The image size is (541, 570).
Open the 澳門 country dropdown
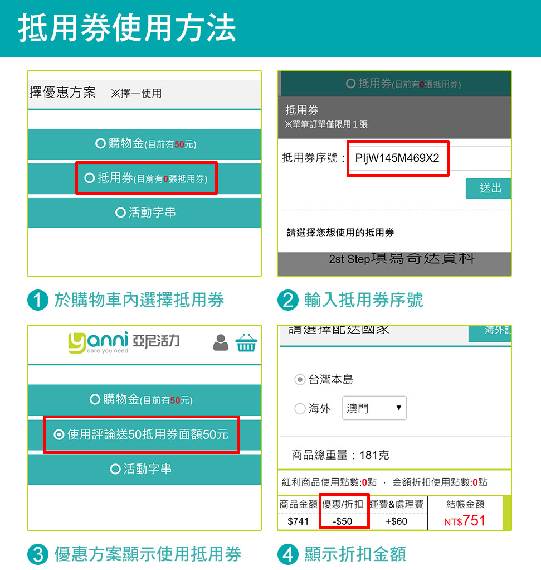[374, 408]
